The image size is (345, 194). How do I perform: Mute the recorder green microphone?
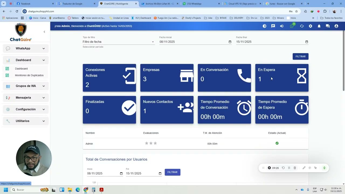click(324, 168)
